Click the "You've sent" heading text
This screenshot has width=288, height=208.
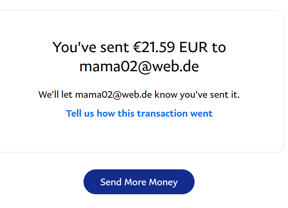91,47
